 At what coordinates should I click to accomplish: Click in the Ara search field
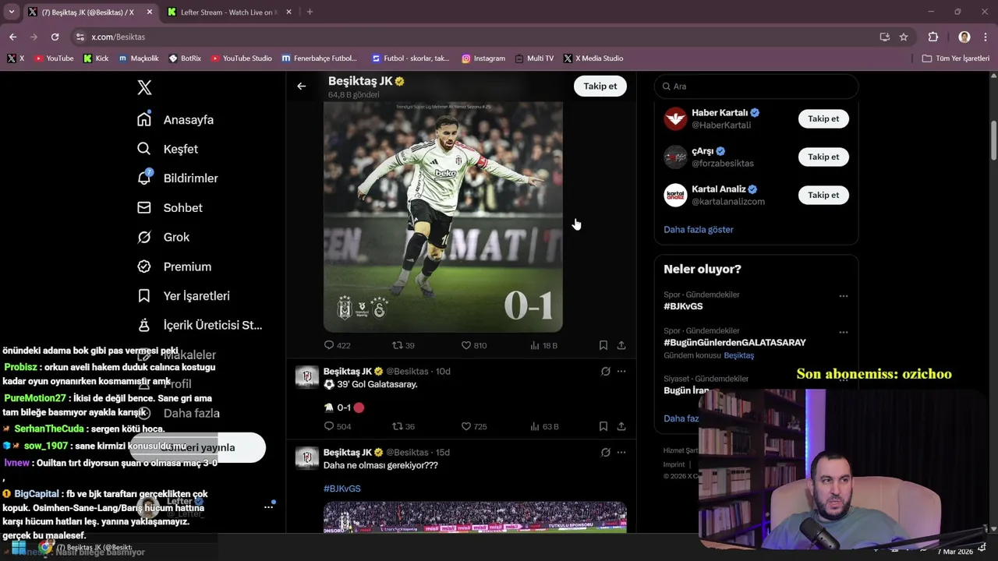point(756,86)
